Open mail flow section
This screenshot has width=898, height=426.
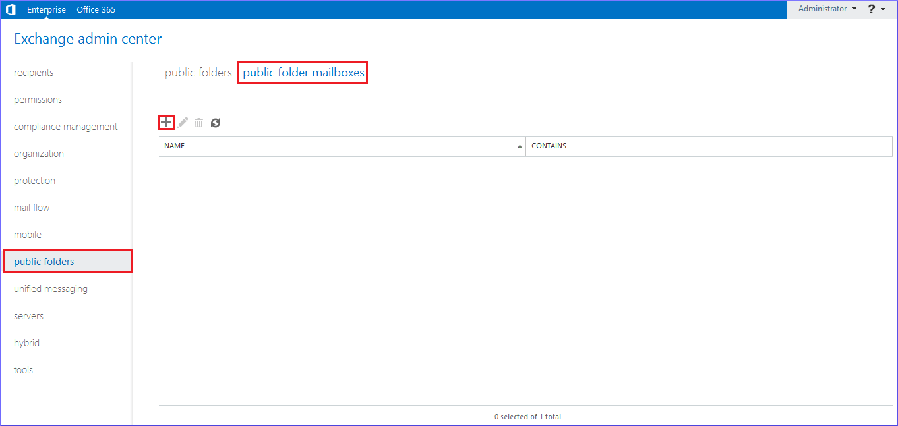pos(32,208)
